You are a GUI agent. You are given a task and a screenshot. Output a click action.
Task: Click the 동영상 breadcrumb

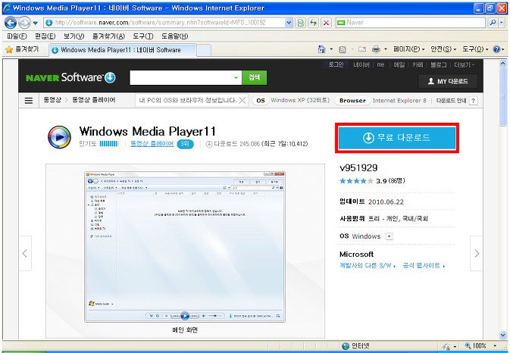[x=52, y=100]
